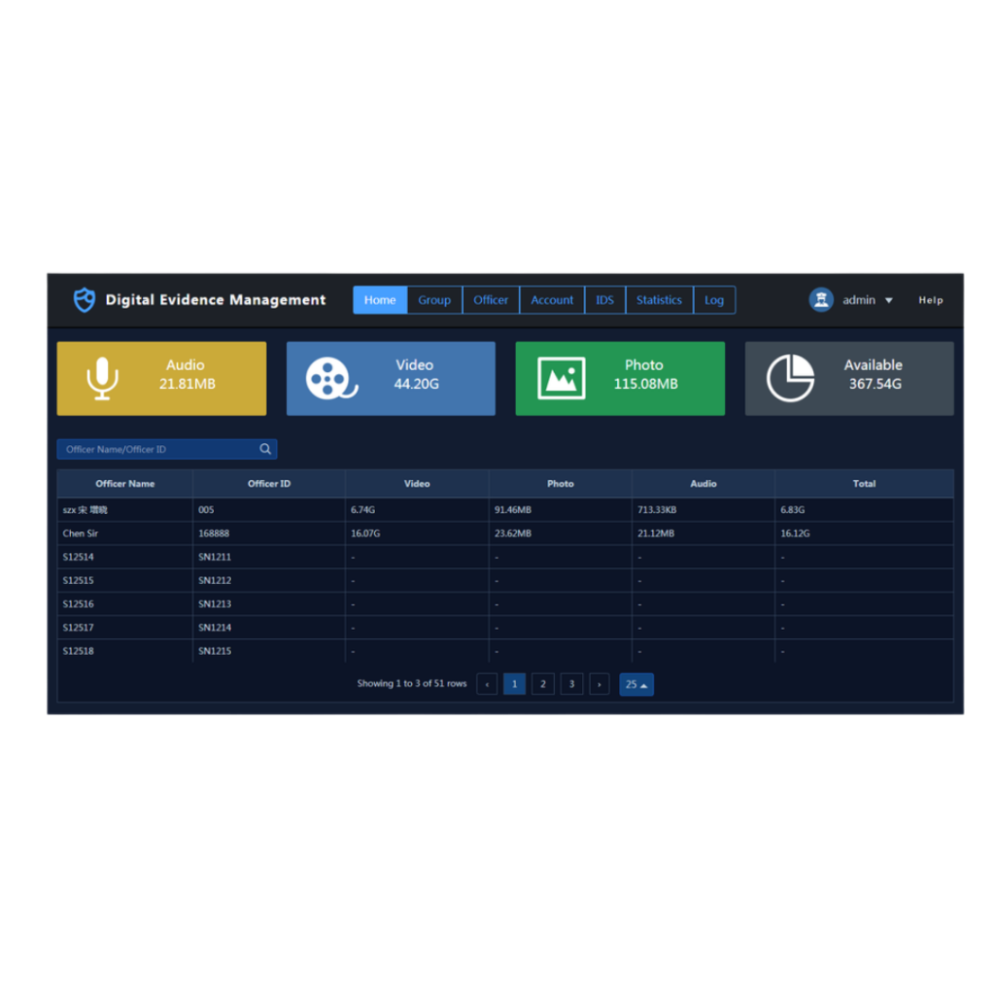
Task: Click the search magnifier icon
Action: pyautogui.click(x=264, y=449)
